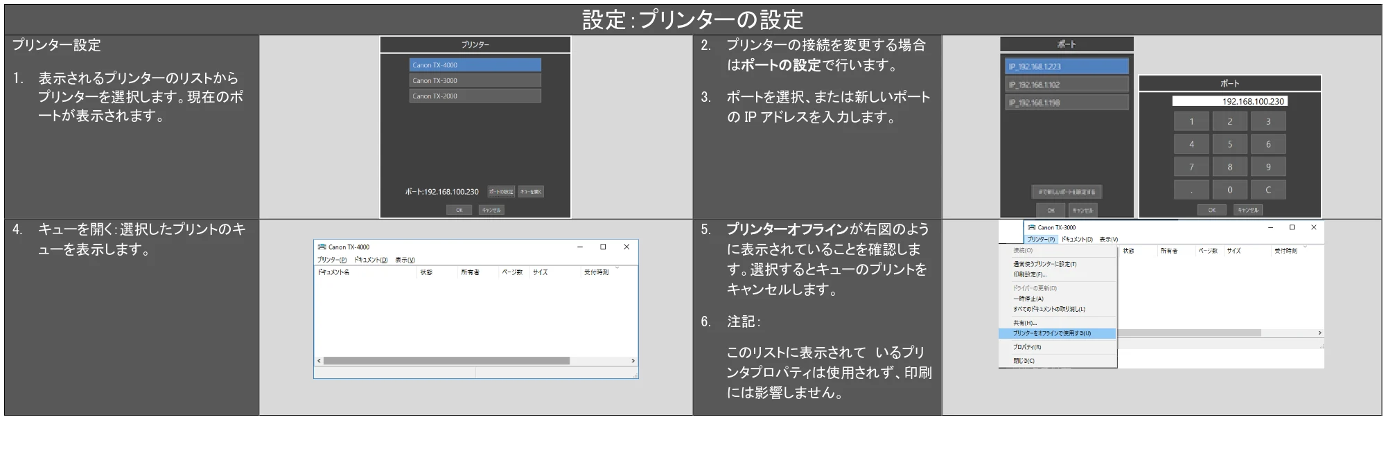The height and width of the screenshot is (469, 1386).
Task: Open ドキュメント(D) menu in Canon TX-3000 window
Action: click(x=1077, y=239)
